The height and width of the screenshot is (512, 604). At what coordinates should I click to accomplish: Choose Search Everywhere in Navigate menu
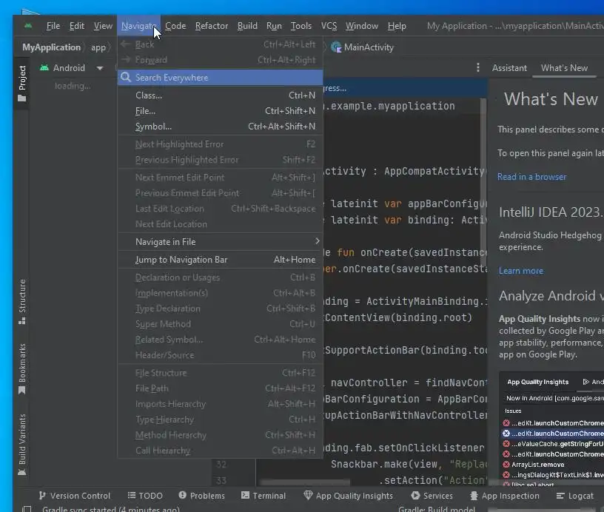click(x=220, y=78)
